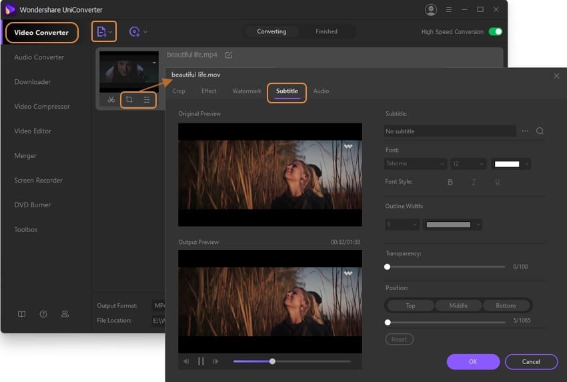567x382 pixels.
Task: Click the help question mark icon
Action: (x=43, y=314)
